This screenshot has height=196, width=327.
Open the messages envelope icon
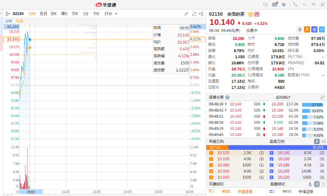pyautogui.click(x=275, y=4)
